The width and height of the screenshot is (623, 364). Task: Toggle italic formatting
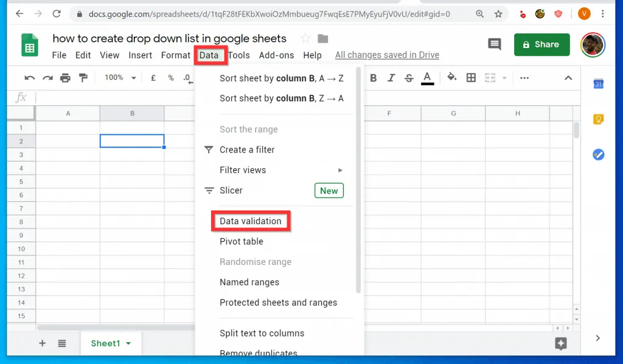click(x=391, y=78)
